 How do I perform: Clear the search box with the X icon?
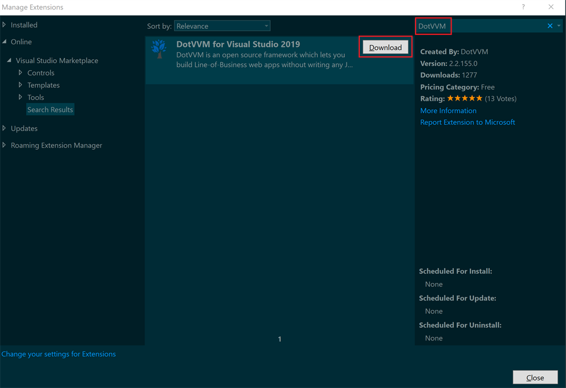549,25
